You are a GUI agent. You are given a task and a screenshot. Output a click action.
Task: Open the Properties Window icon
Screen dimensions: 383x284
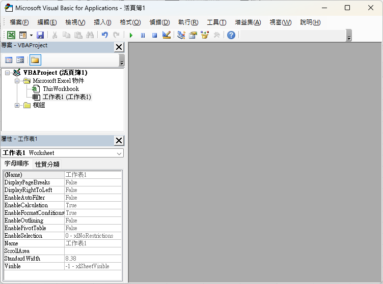point(193,35)
